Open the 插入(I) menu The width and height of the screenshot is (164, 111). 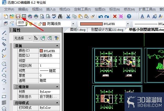click(51, 9)
